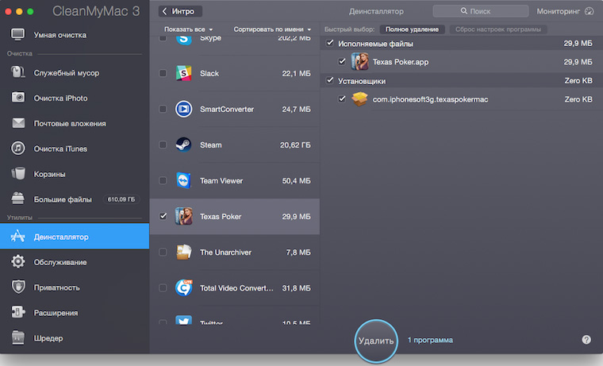This screenshot has height=366, width=603.
Task: Click the Корзины trash bin icon
Action: (x=18, y=174)
